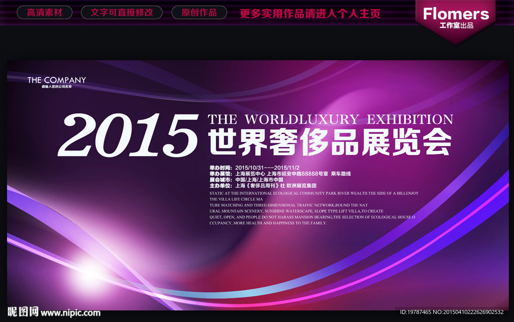Select the "世界奢侈品展览会" title
514x322 pixels.
[x=330, y=142]
